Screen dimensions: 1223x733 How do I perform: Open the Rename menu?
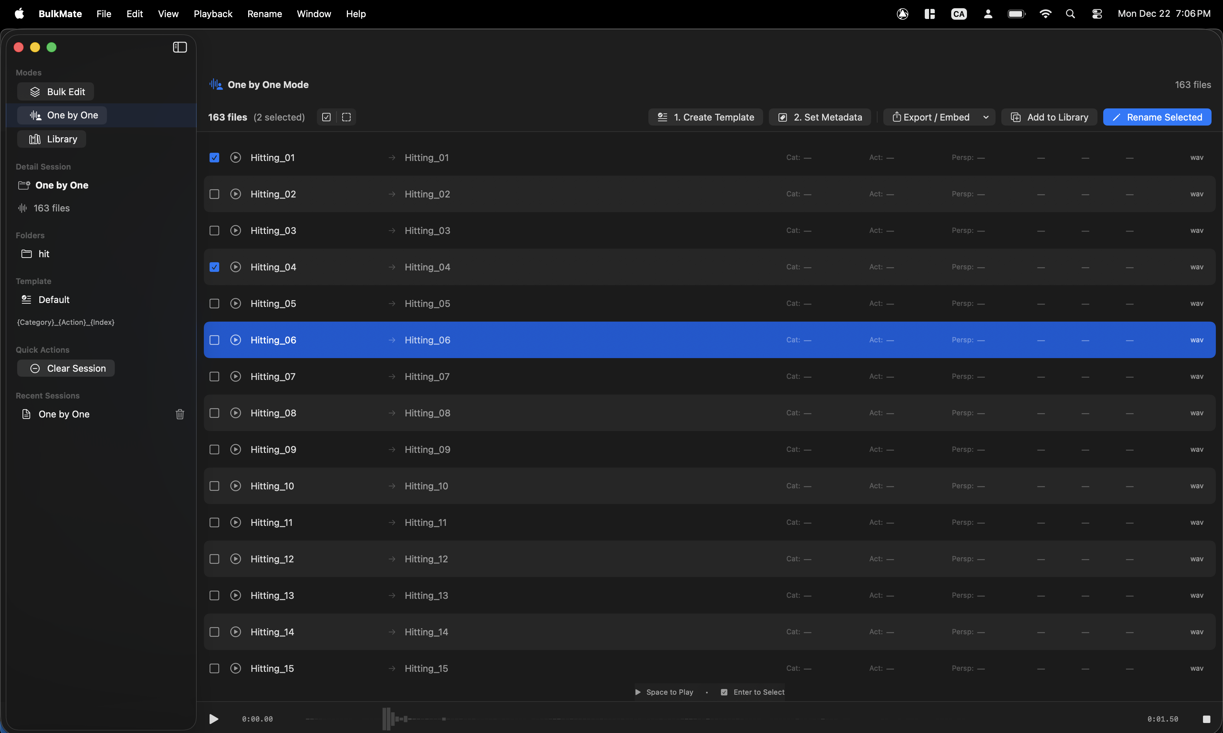(x=264, y=14)
